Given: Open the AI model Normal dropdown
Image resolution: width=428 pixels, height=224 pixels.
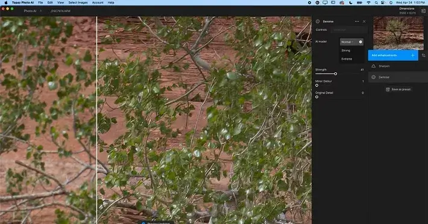Looking at the screenshot, I should tap(351, 42).
